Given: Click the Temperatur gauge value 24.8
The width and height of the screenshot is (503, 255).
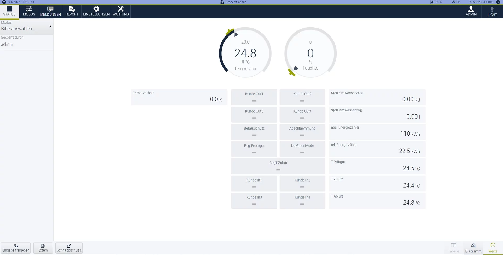Looking at the screenshot, I should pos(245,53).
